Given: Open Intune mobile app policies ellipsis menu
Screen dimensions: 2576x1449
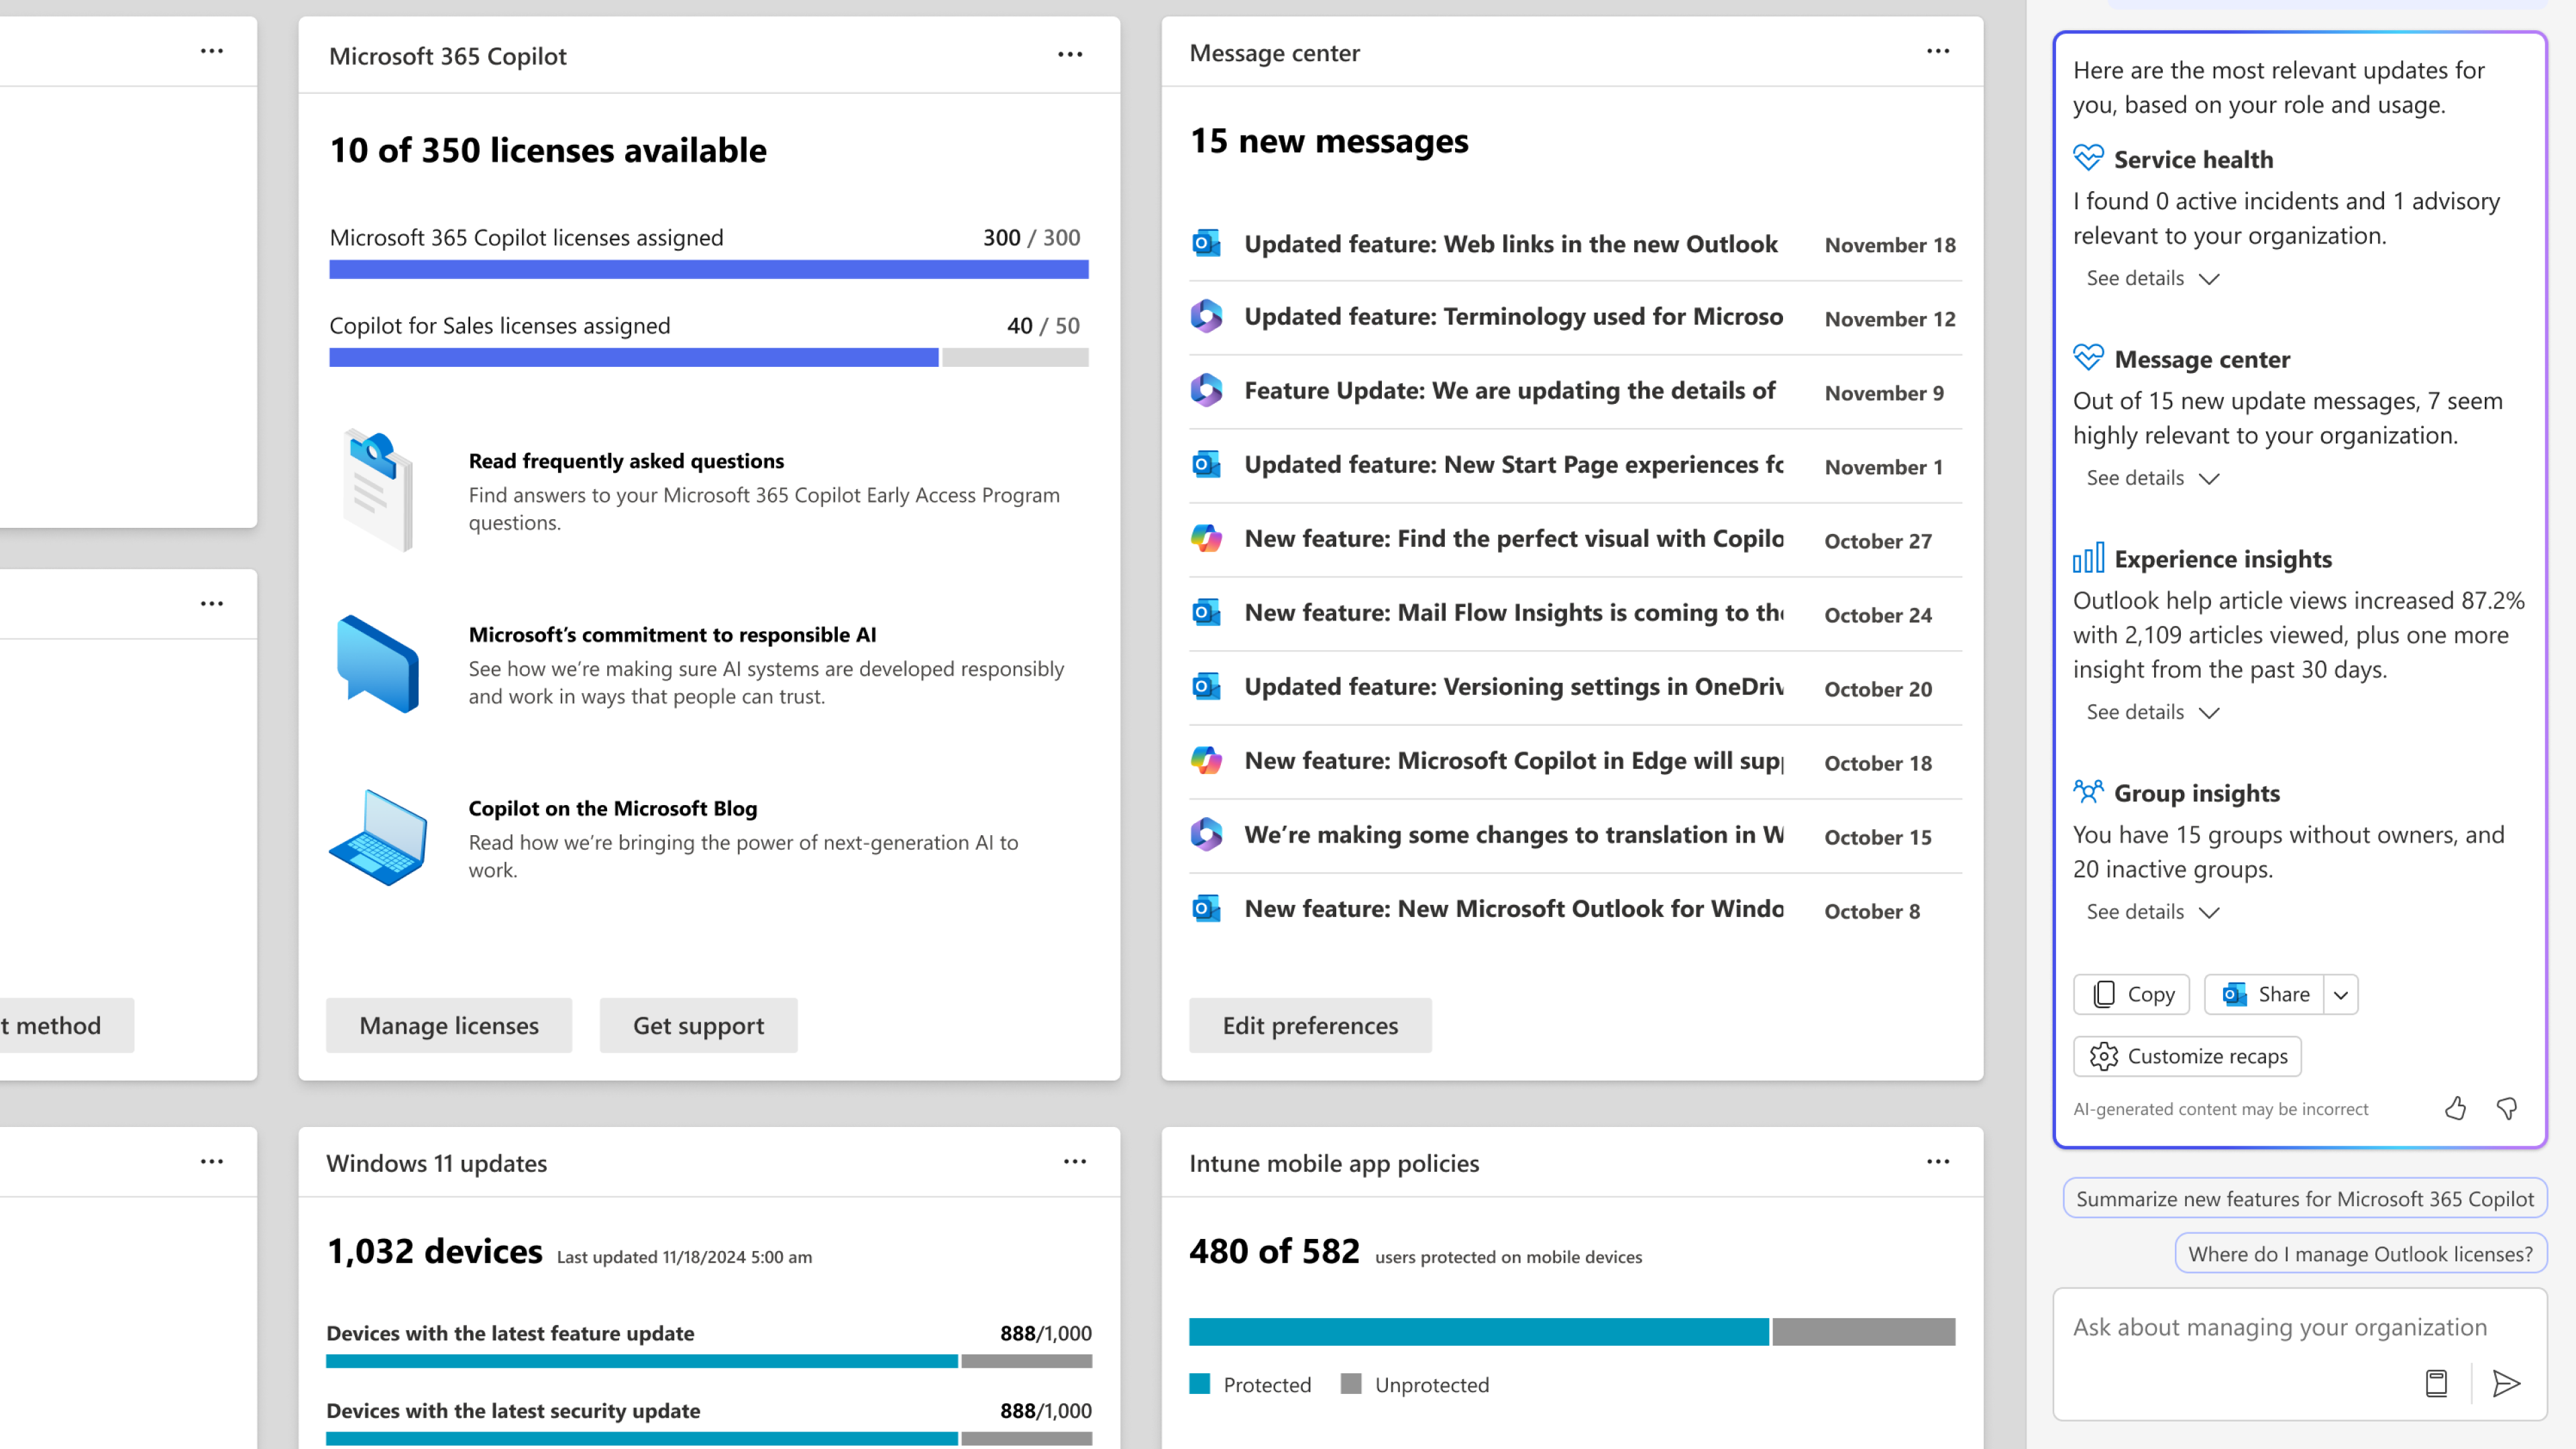Looking at the screenshot, I should pyautogui.click(x=1938, y=1161).
